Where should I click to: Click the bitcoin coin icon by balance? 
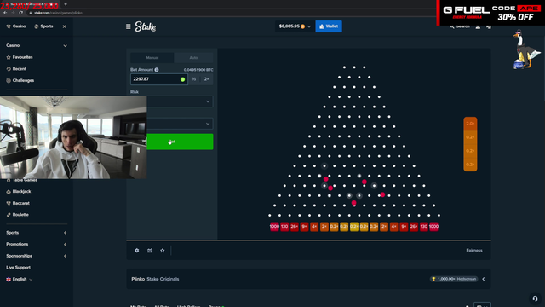click(303, 26)
